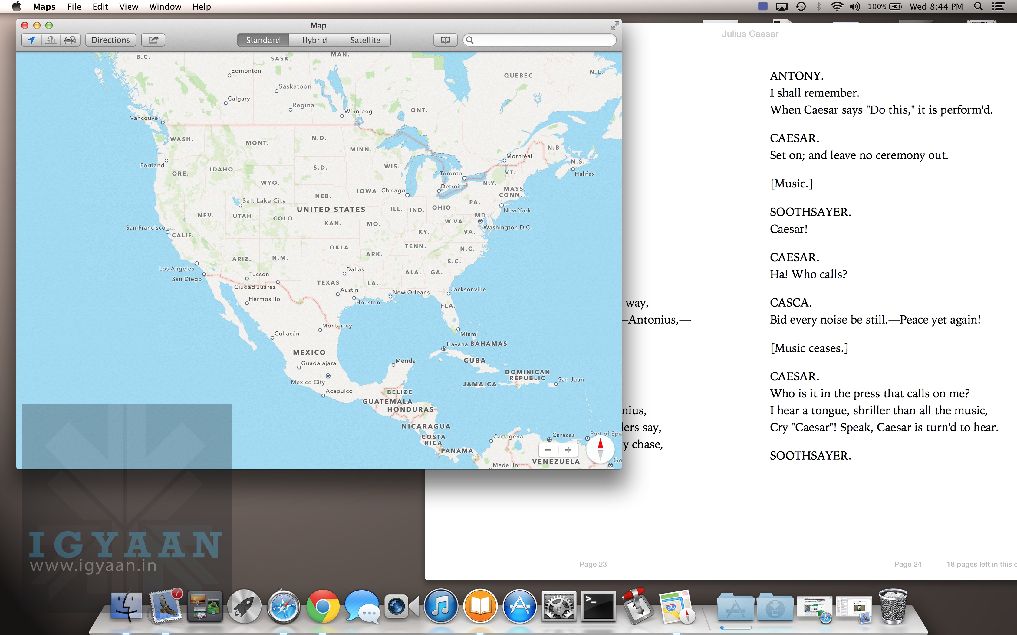
Task: Open Terminal from the Dock
Action: (598, 606)
